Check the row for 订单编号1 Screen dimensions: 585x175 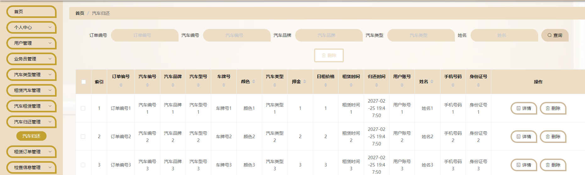pyautogui.click(x=83, y=108)
